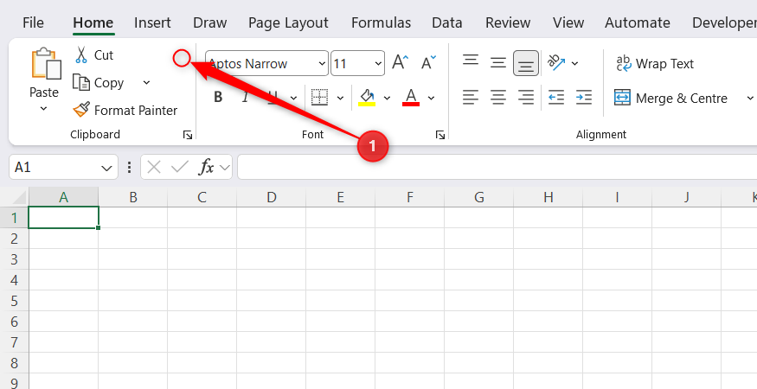Enable Wrap Text
757x389 pixels.
point(655,64)
